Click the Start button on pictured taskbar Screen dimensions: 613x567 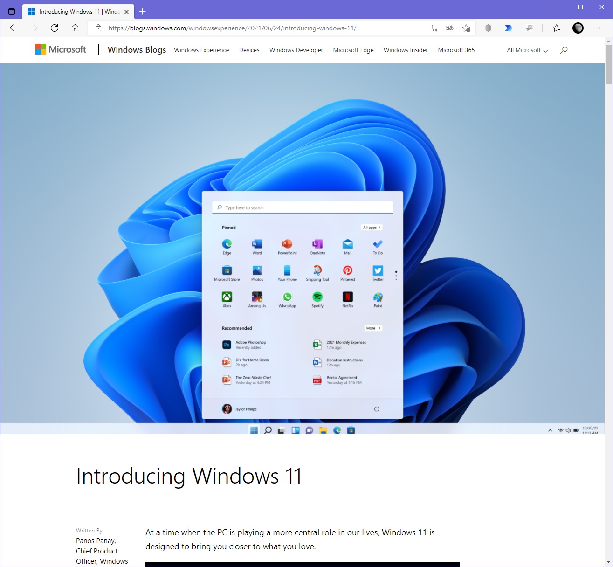click(x=254, y=430)
